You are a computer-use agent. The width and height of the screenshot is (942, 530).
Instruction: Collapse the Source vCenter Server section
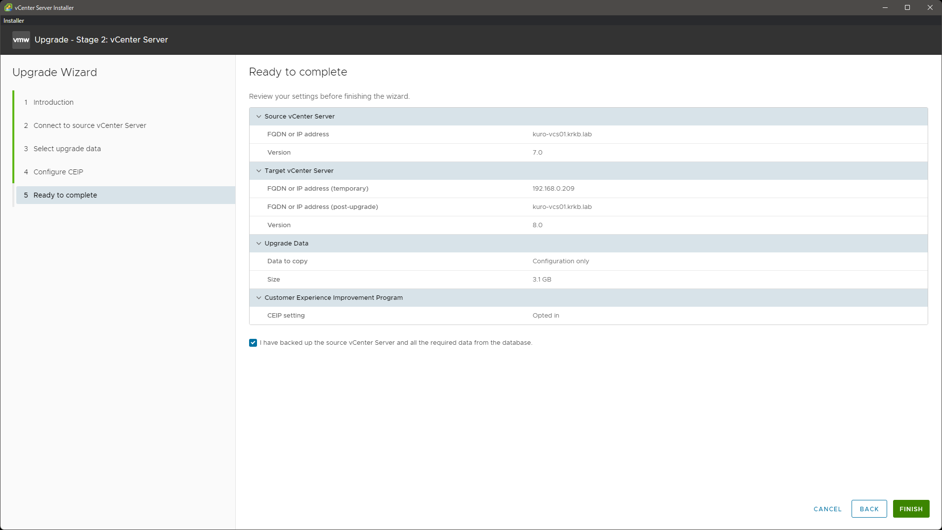click(x=258, y=117)
